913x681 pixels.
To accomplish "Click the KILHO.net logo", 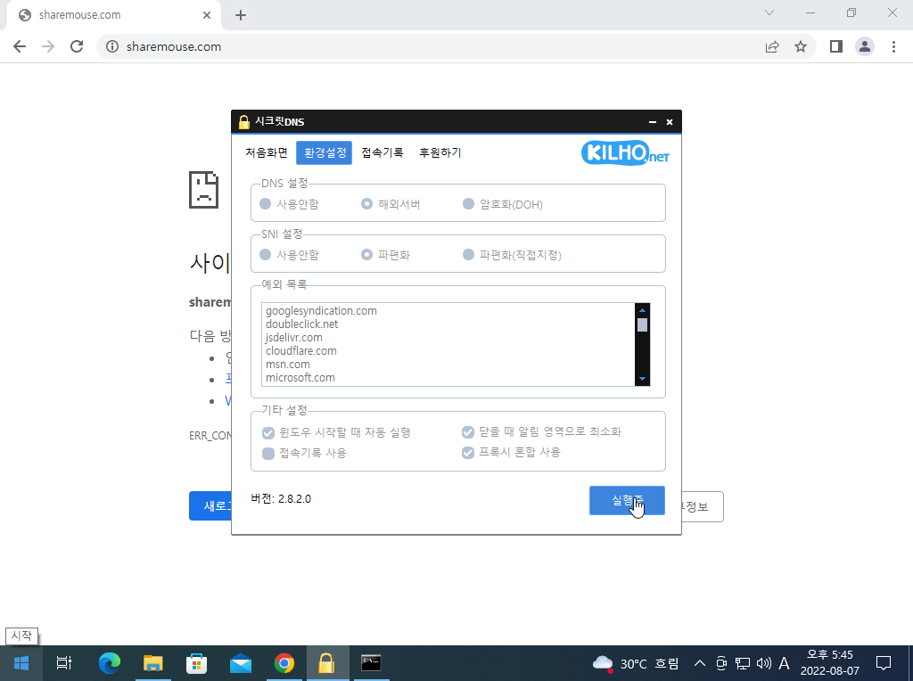I will point(624,153).
